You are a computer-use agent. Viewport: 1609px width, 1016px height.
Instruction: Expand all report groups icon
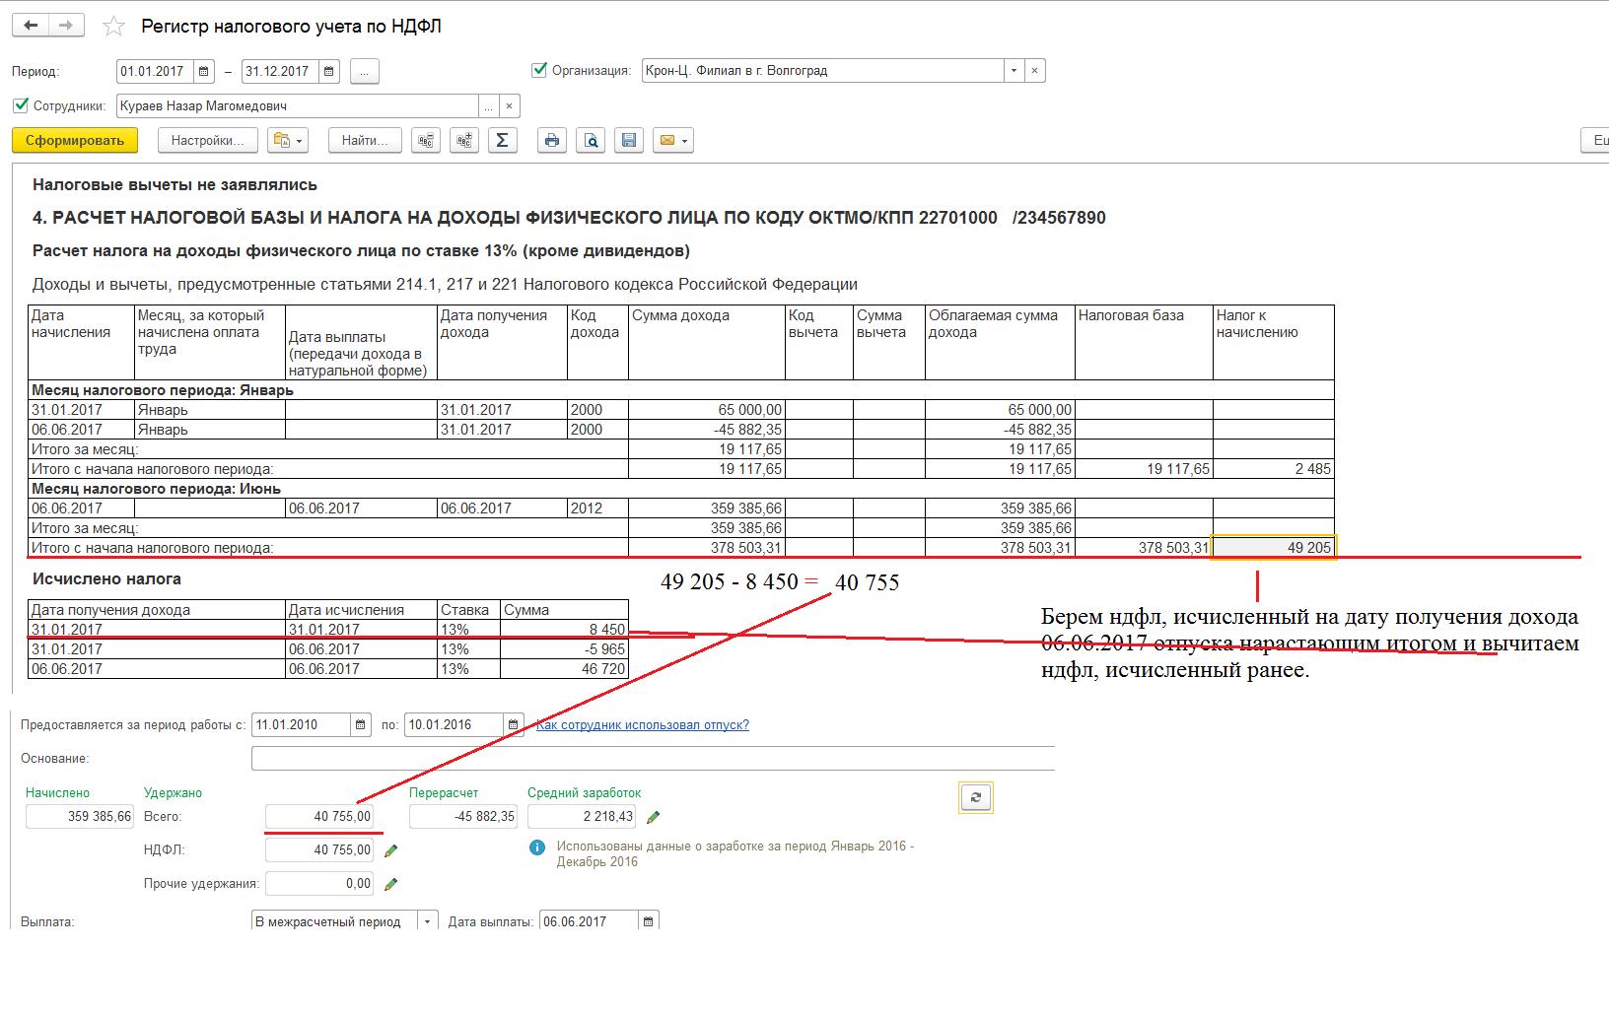pyautogui.click(x=464, y=141)
